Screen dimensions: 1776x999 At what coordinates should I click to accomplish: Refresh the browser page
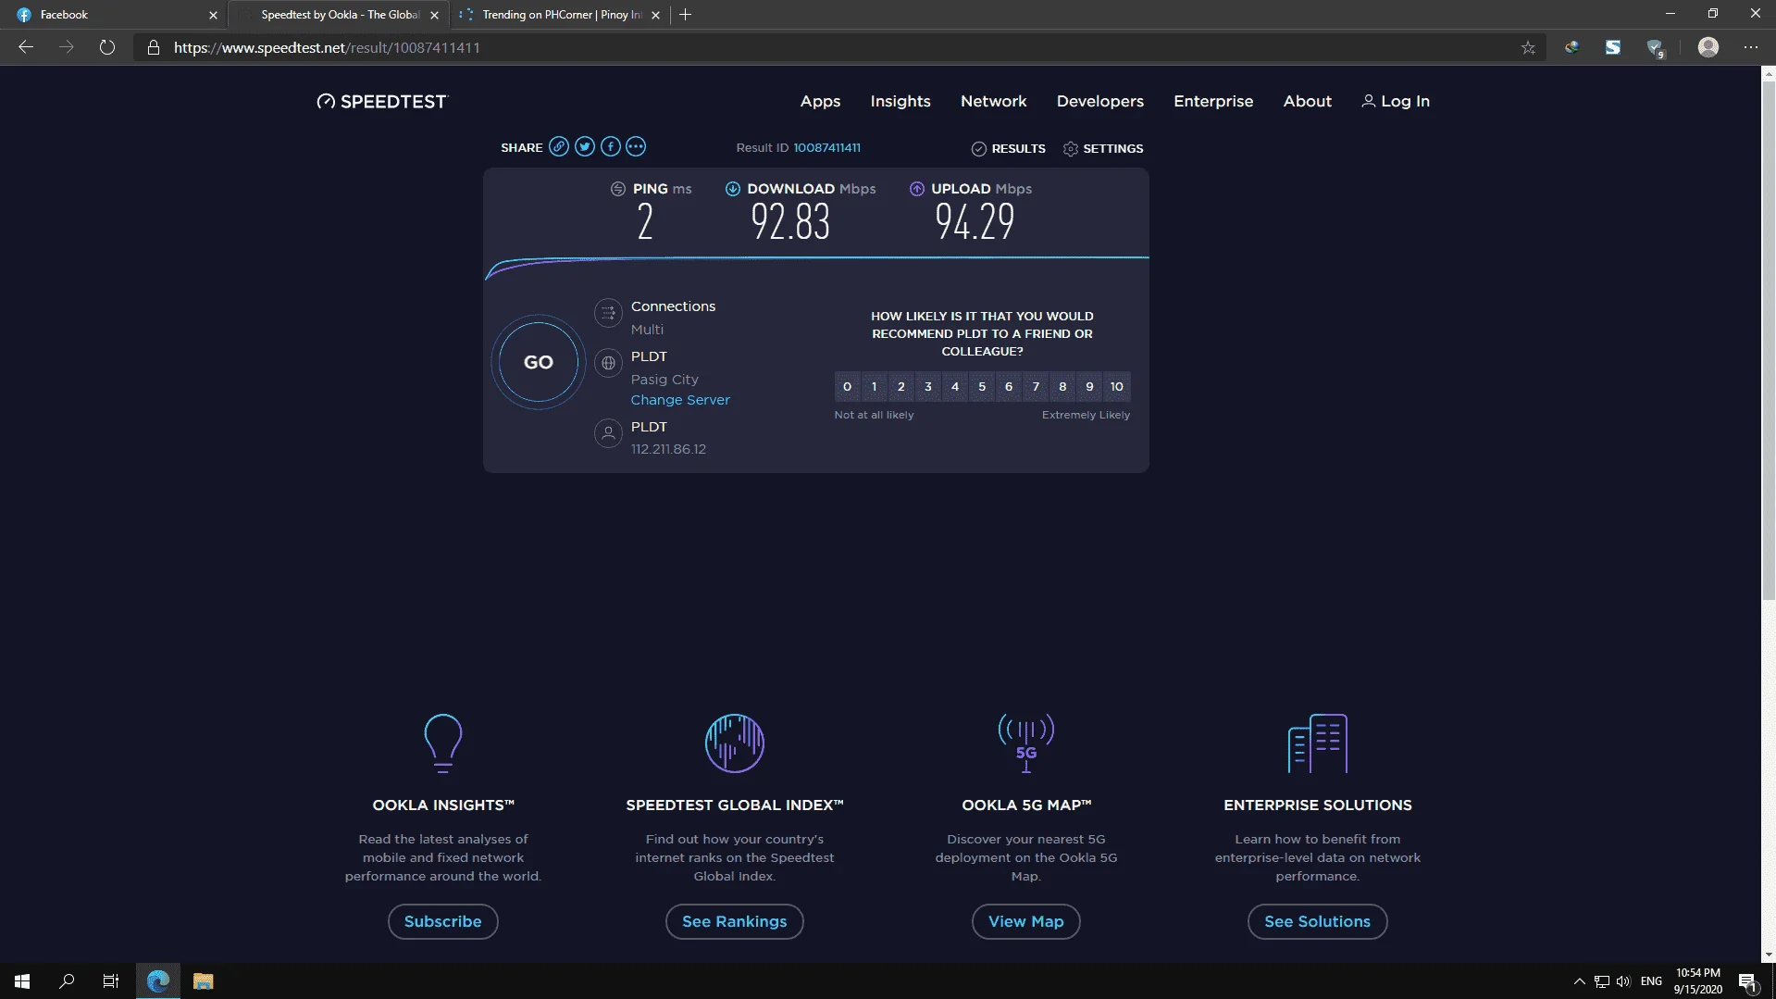coord(107,47)
